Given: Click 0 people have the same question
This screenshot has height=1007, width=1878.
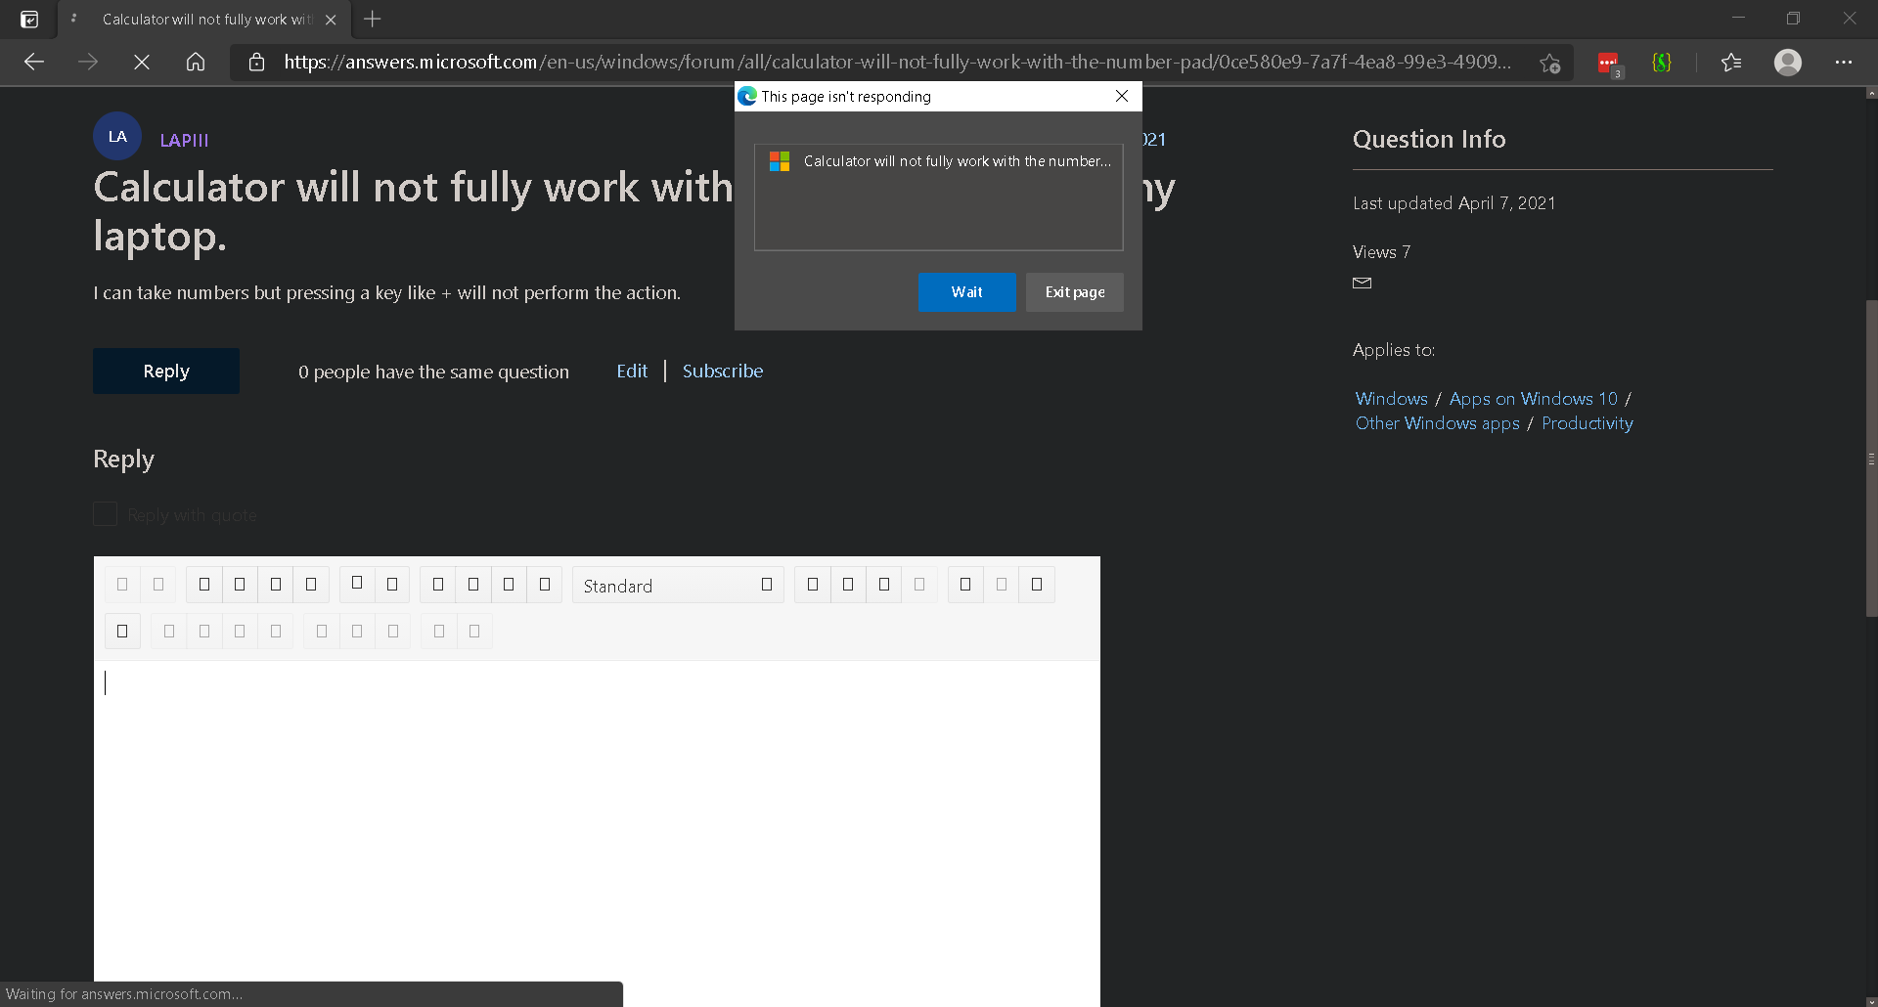Looking at the screenshot, I should (433, 372).
